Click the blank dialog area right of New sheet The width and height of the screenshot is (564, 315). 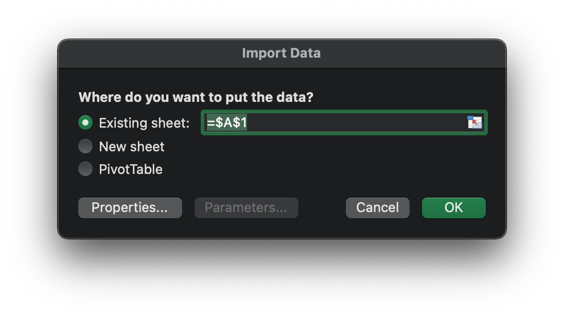(x=324, y=147)
